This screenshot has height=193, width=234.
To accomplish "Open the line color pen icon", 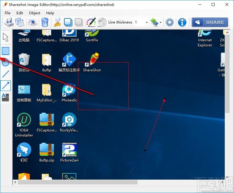I will coord(91,22).
